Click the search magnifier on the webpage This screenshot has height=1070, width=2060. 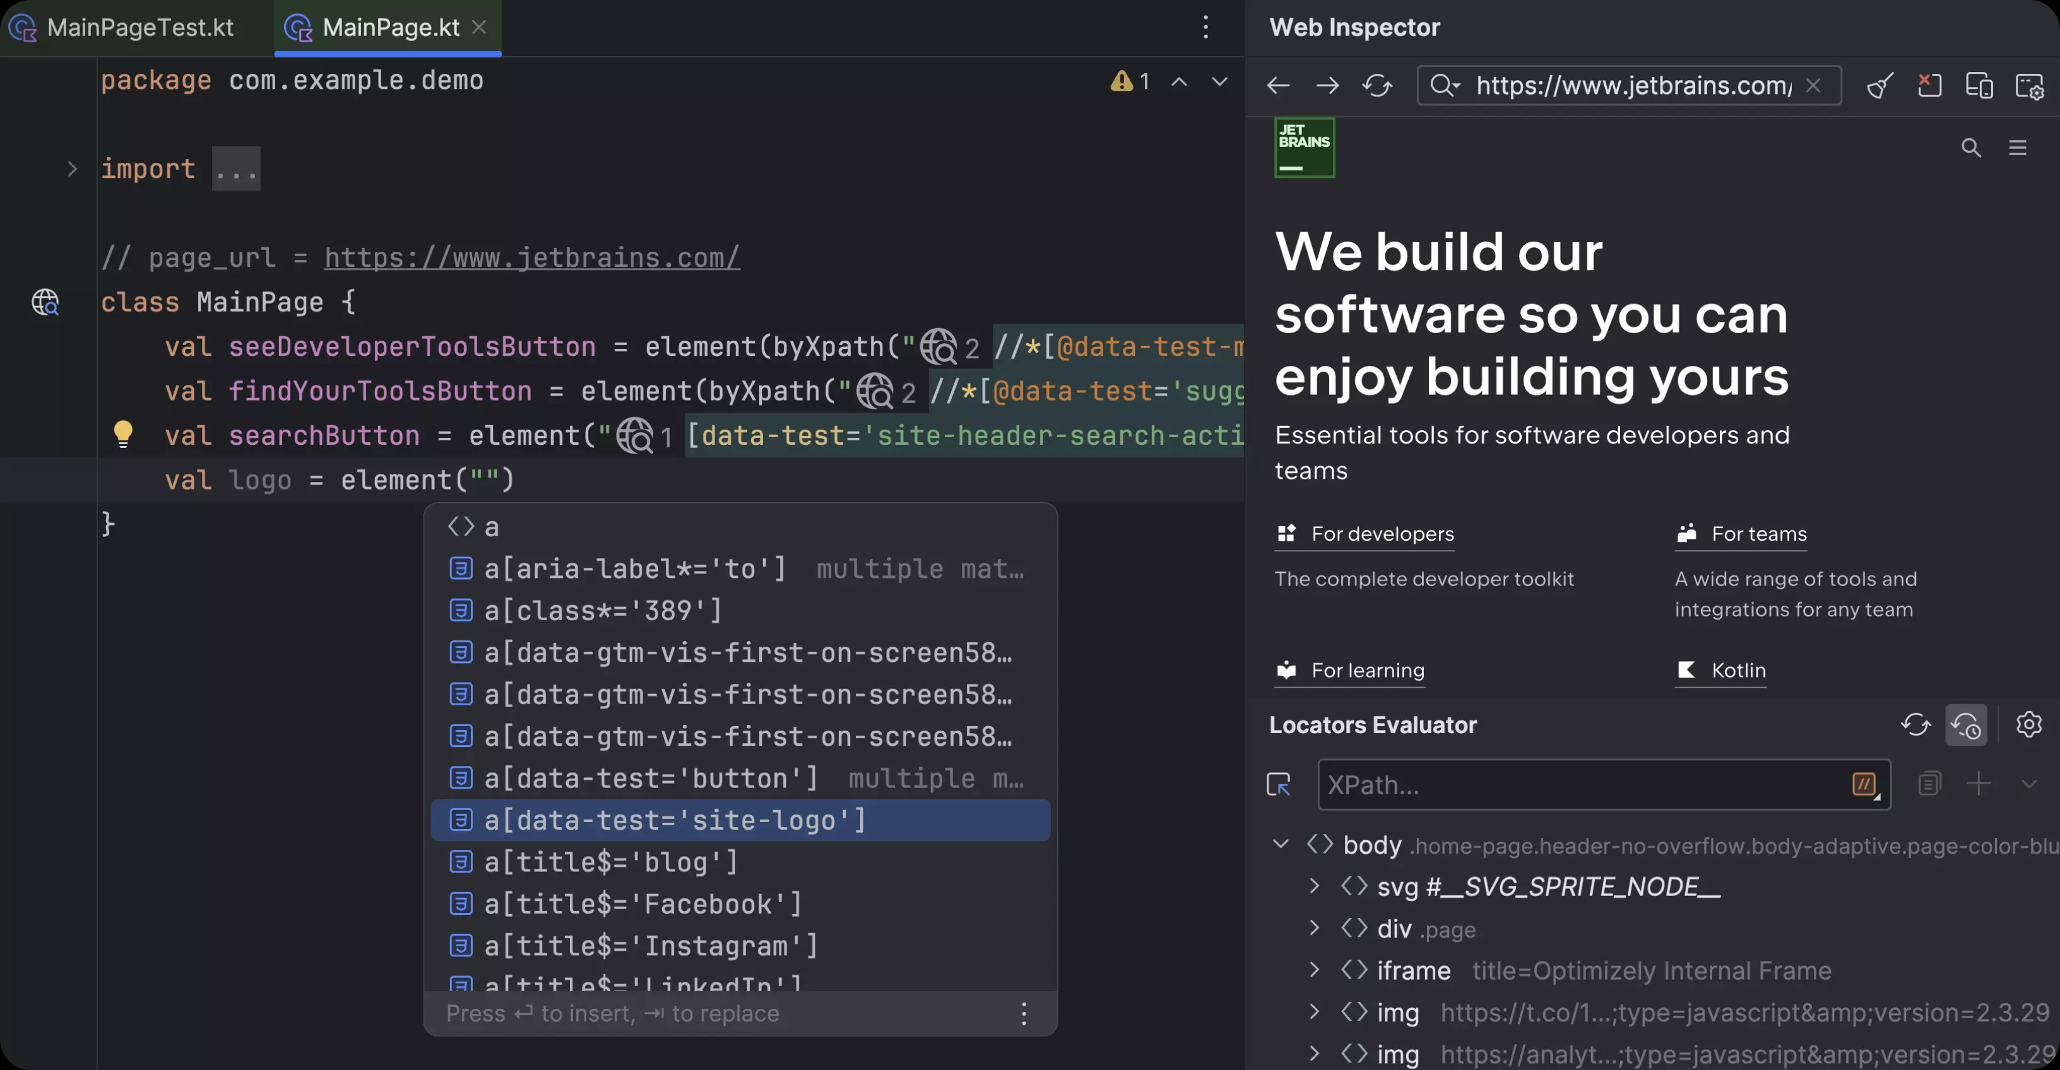tap(1971, 148)
